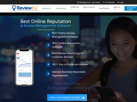Click the 877 973-8439 phone number
The width and height of the screenshot is (137, 102).
coord(110,2)
